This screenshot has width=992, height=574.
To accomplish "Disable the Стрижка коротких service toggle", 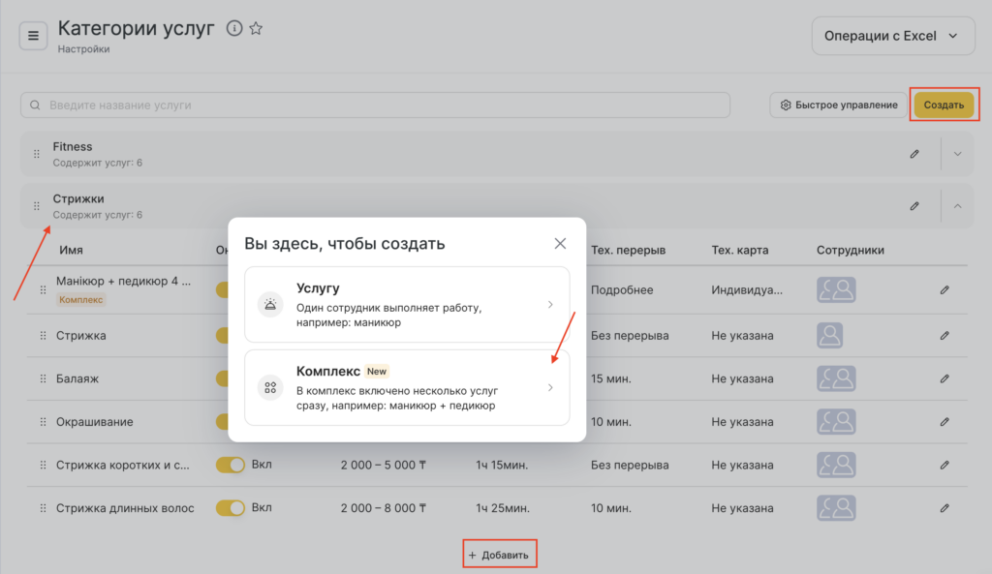I will point(231,465).
